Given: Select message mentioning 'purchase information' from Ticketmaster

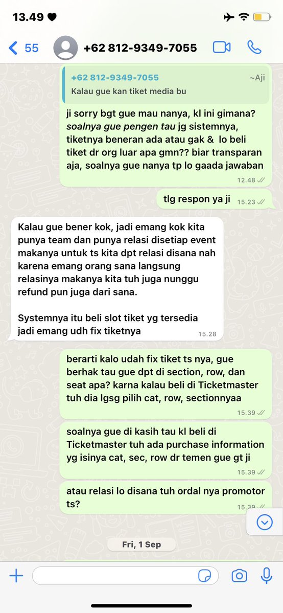Looking at the screenshot, I should click(166, 449).
